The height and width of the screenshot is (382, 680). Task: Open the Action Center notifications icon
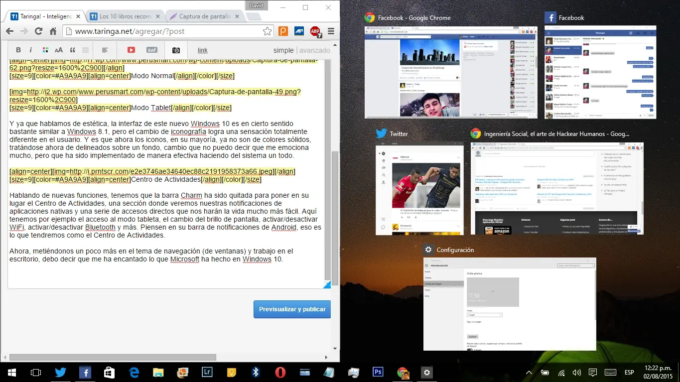[x=593, y=372]
